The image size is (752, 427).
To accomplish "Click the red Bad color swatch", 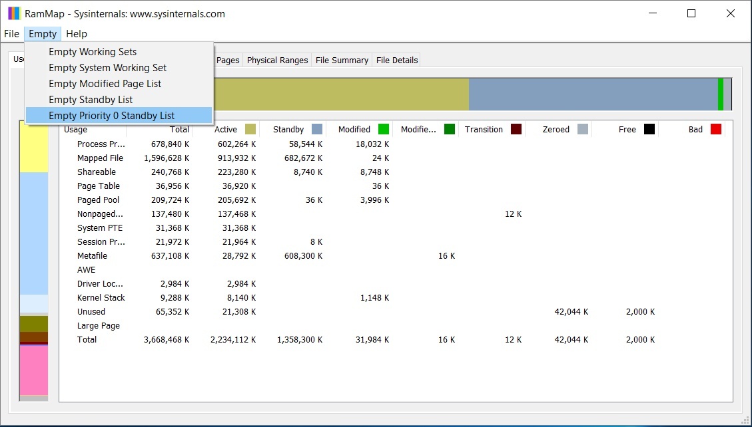I will 716,129.
